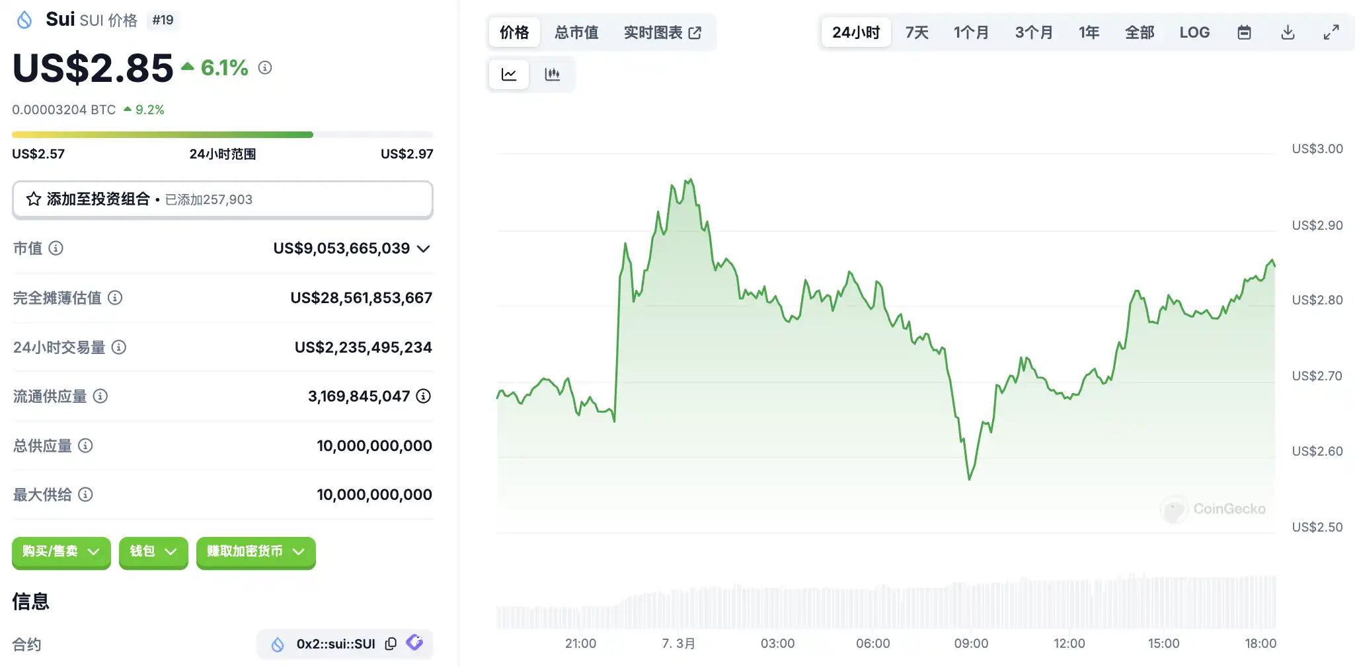1359x667 pixels.
Task: Click the star to add to portfolio
Action: coord(34,199)
